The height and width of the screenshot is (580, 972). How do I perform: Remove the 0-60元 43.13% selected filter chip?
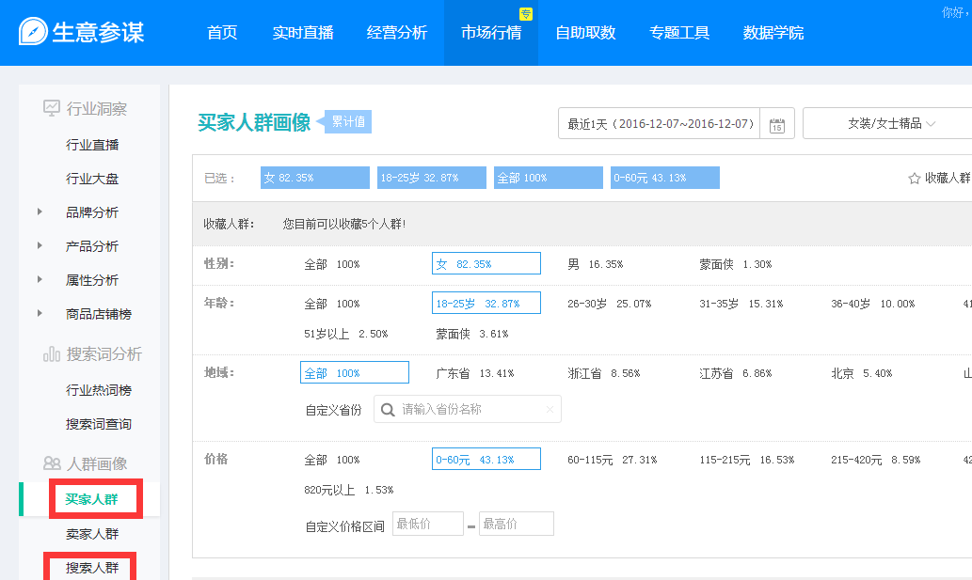[664, 178]
